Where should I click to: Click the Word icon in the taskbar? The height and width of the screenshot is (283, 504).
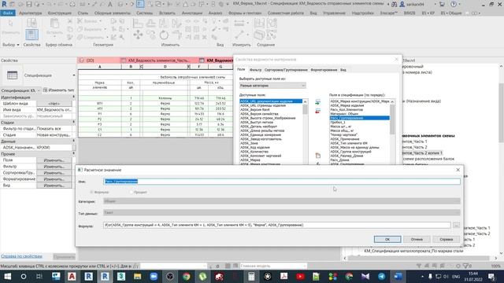tap(398, 276)
